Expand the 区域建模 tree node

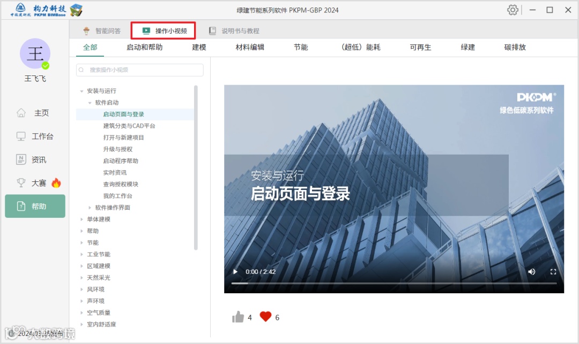81,266
